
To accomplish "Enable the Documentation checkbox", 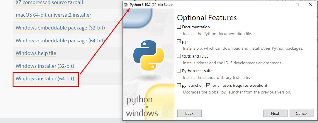I will click(x=179, y=27).
